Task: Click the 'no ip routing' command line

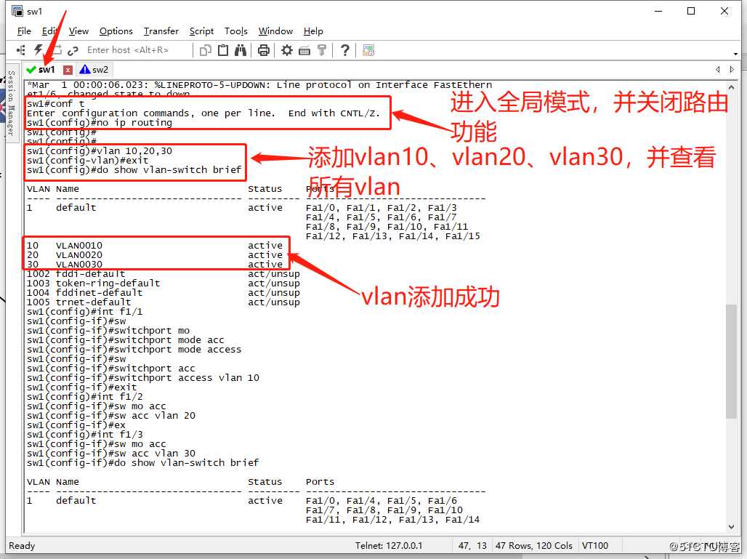Action: [x=100, y=122]
